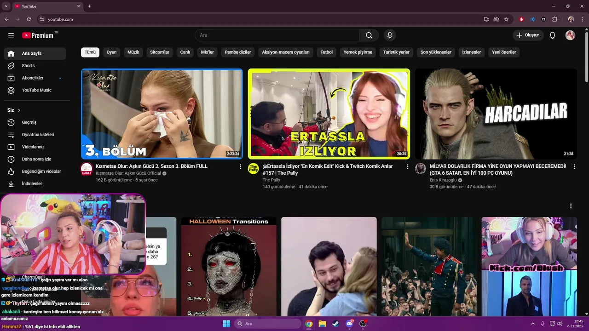Open Steam from the taskbar
This screenshot has height=331, width=589.
tap(336, 324)
